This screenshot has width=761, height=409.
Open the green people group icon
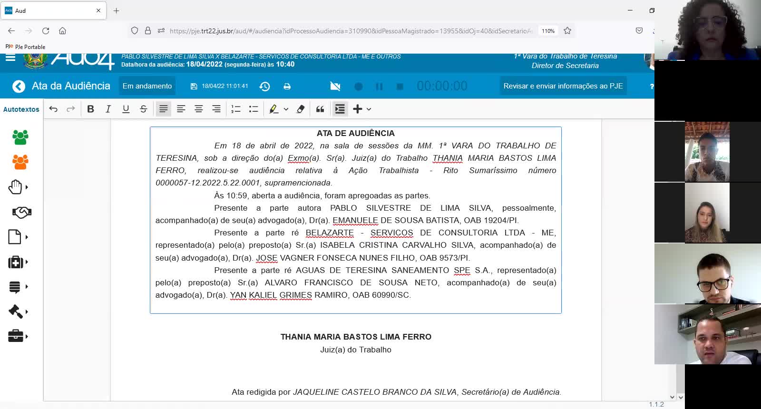pos(20,137)
